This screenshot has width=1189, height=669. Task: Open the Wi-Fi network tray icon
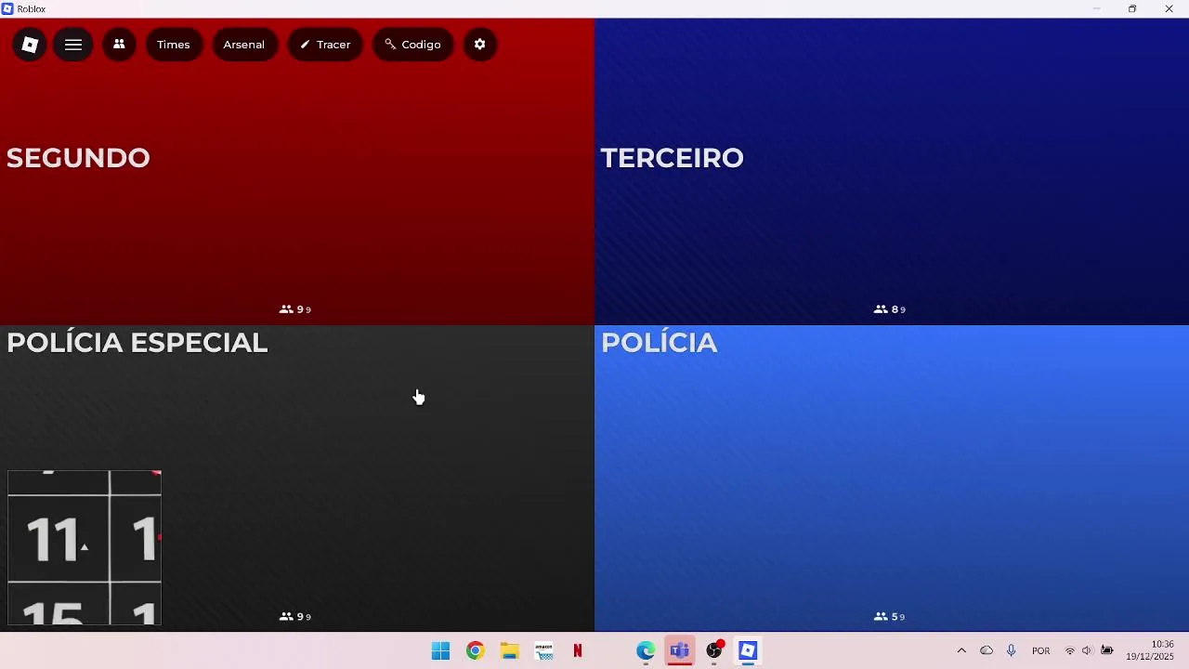click(x=1070, y=651)
